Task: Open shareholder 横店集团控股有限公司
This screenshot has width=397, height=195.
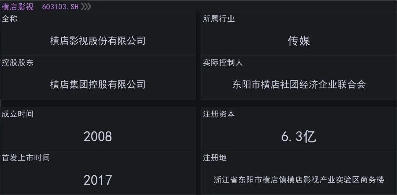Action: tap(98, 84)
